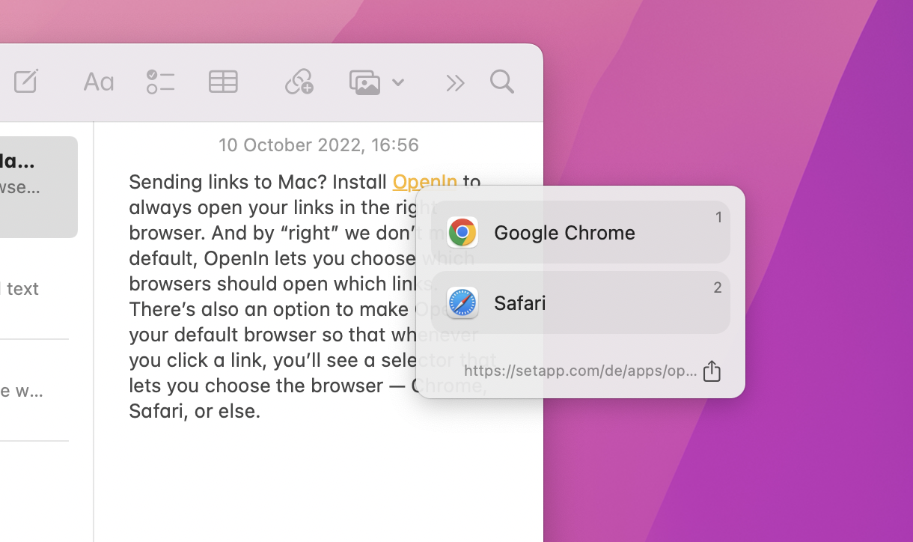
Task: Open the Aa text formatting options
Action: (98, 82)
